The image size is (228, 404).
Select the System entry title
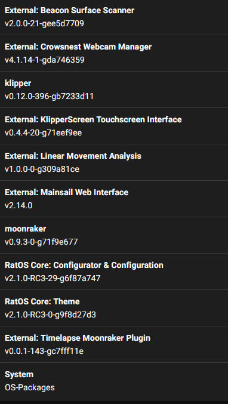click(19, 375)
